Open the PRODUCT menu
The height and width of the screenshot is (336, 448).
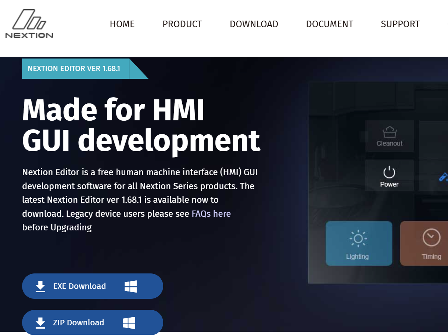pos(182,24)
